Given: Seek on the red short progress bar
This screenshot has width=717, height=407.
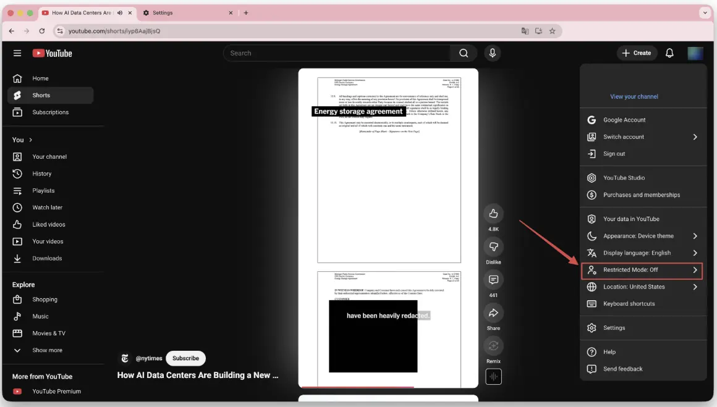Looking at the screenshot, I should pyautogui.click(x=358, y=387).
